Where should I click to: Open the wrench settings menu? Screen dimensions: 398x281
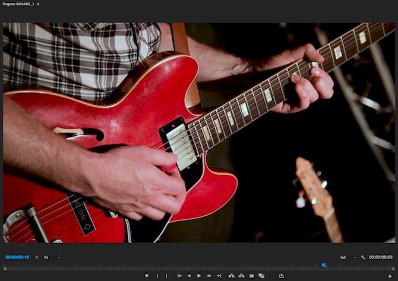pos(363,257)
